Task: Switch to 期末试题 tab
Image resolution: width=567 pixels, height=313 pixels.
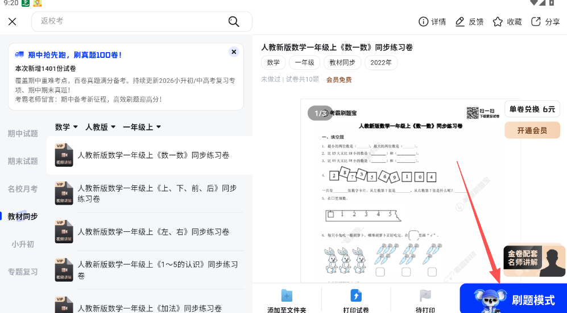Action: point(23,161)
